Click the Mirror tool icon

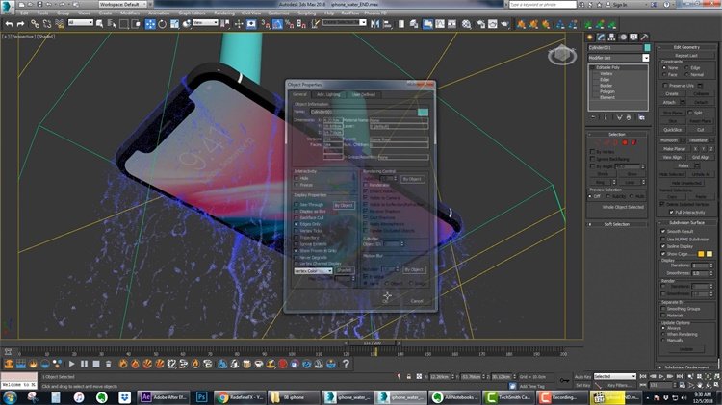tap(375, 24)
